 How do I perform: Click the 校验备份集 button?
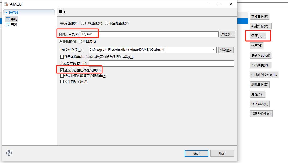(x=261, y=114)
